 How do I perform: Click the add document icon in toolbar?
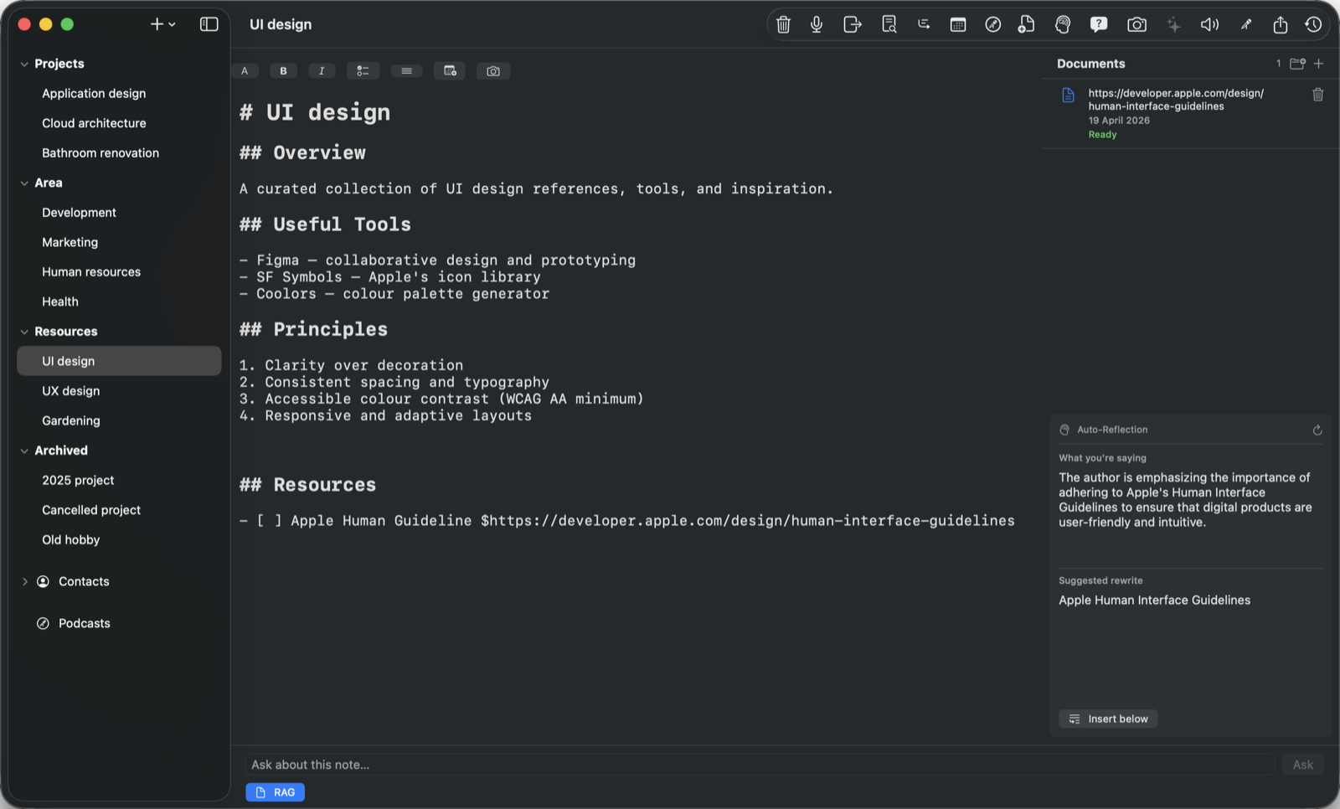click(x=1026, y=24)
